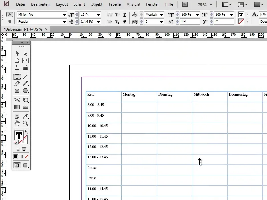Select the Rectangle Frame tool

point(17,91)
